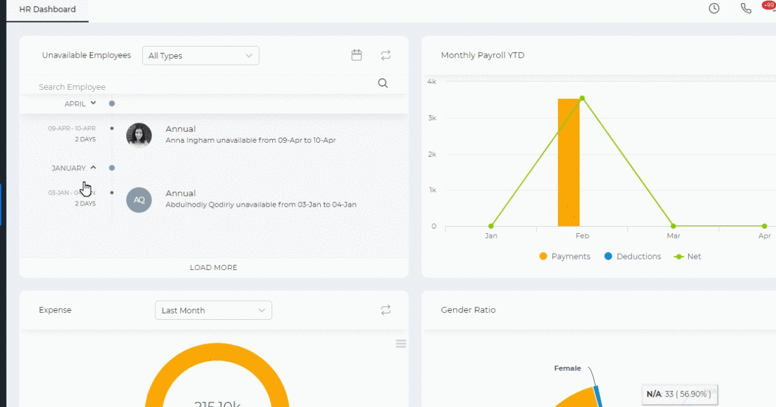This screenshot has width=776, height=407.
Task: Click the employee search magnifier icon
Action: (383, 83)
